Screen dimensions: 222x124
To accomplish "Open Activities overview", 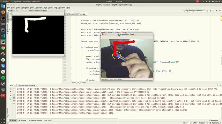I will 5,1.
